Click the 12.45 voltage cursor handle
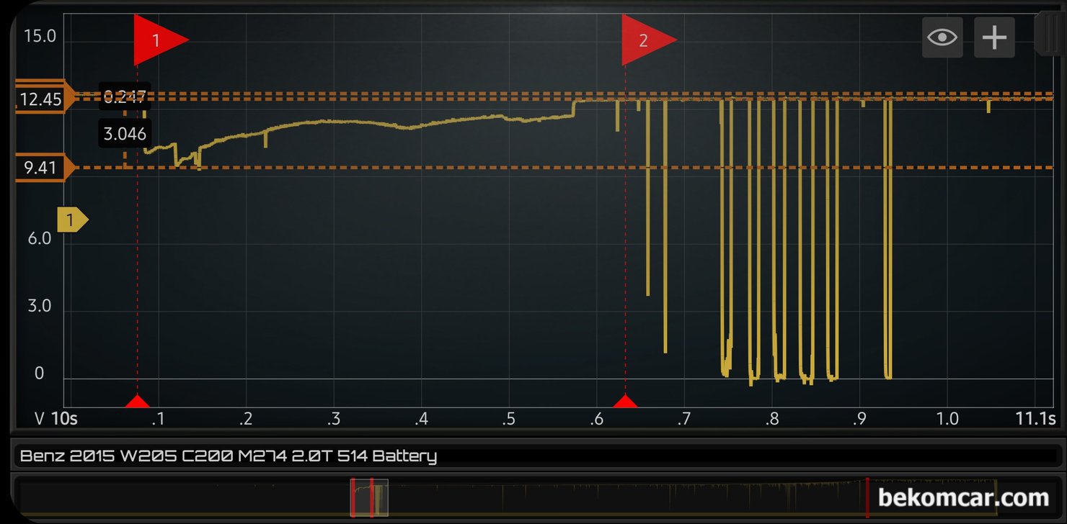Screen dimensions: 1067x524 43,99
